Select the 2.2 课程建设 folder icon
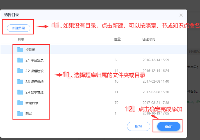Screen dimensions: 200x140 click(20, 71)
